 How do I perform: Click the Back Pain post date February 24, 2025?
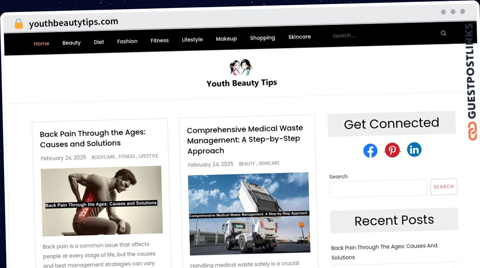click(x=63, y=158)
